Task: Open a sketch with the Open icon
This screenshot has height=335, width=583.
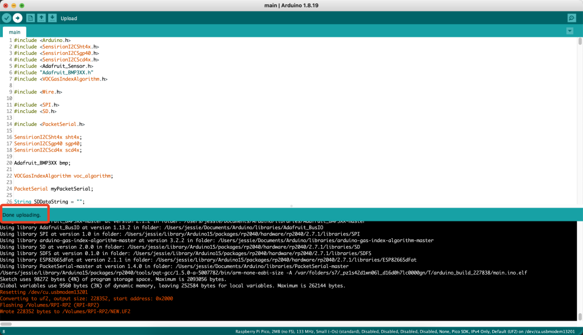Action: click(41, 18)
